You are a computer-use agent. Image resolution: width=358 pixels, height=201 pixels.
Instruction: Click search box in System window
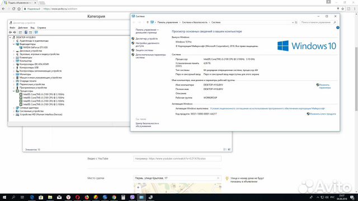tap(318, 22)
